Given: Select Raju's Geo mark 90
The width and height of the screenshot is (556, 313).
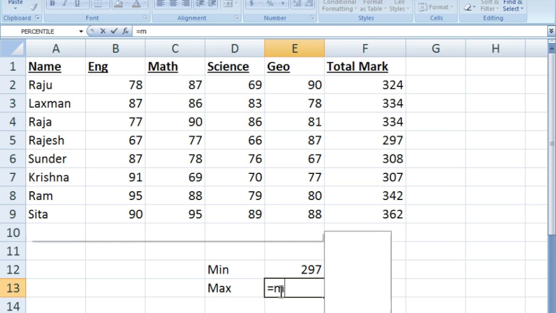Looking at the screenshot, I should (x=295, y=85).
